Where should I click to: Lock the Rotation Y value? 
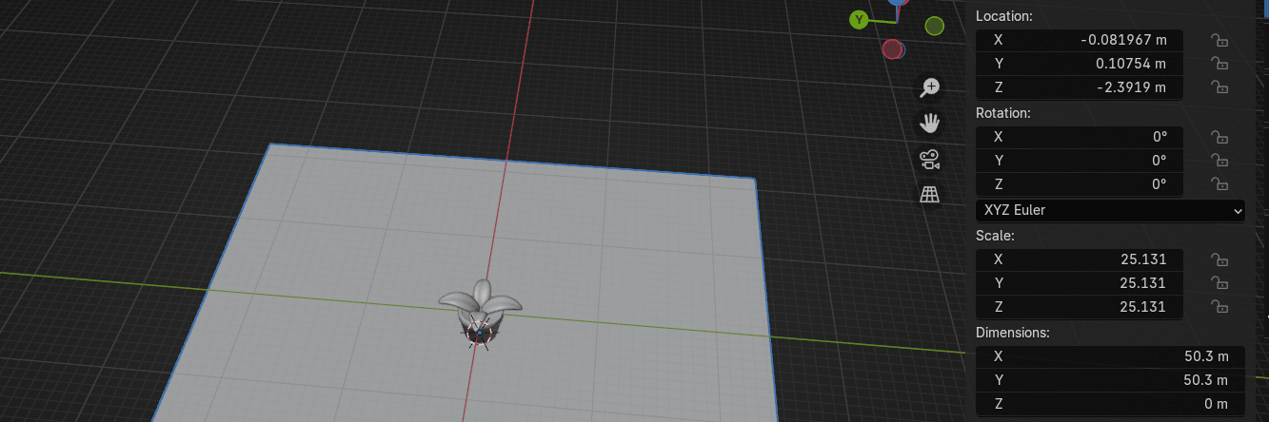pos(1218,161)
